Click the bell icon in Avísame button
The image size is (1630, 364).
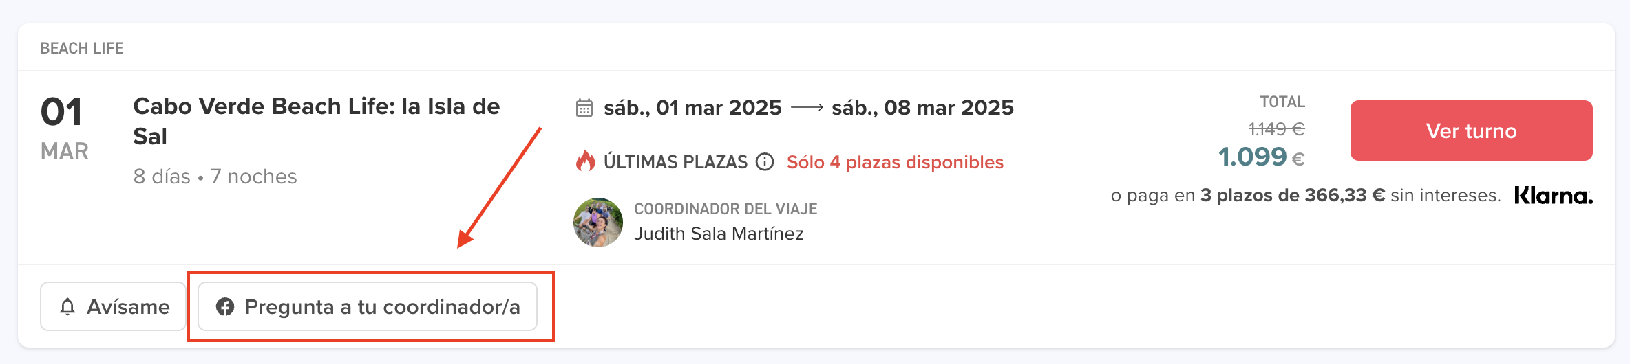67,306
